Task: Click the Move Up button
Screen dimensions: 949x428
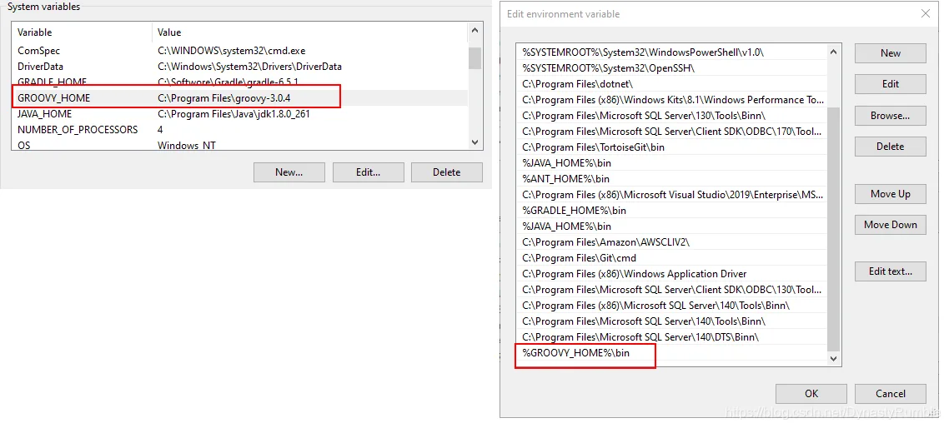Action: pos(891,194)
